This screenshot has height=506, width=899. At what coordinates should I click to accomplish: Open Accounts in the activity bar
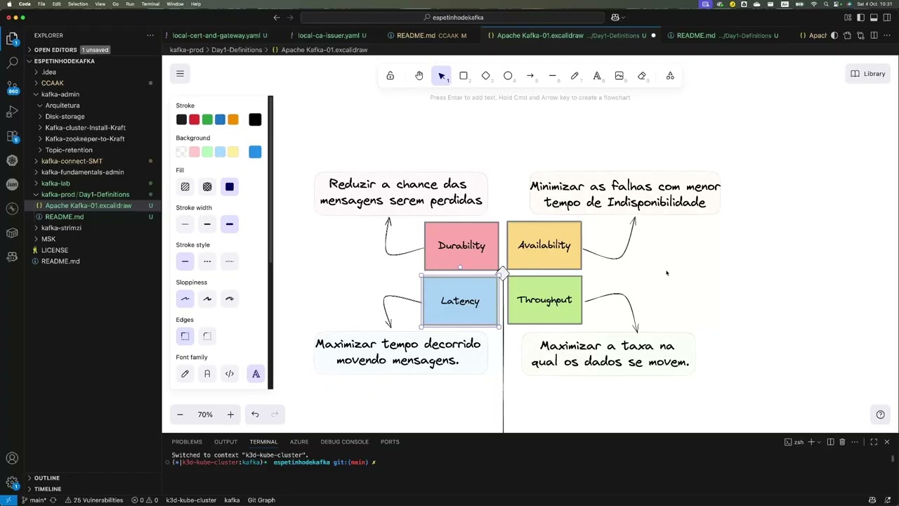12,459
